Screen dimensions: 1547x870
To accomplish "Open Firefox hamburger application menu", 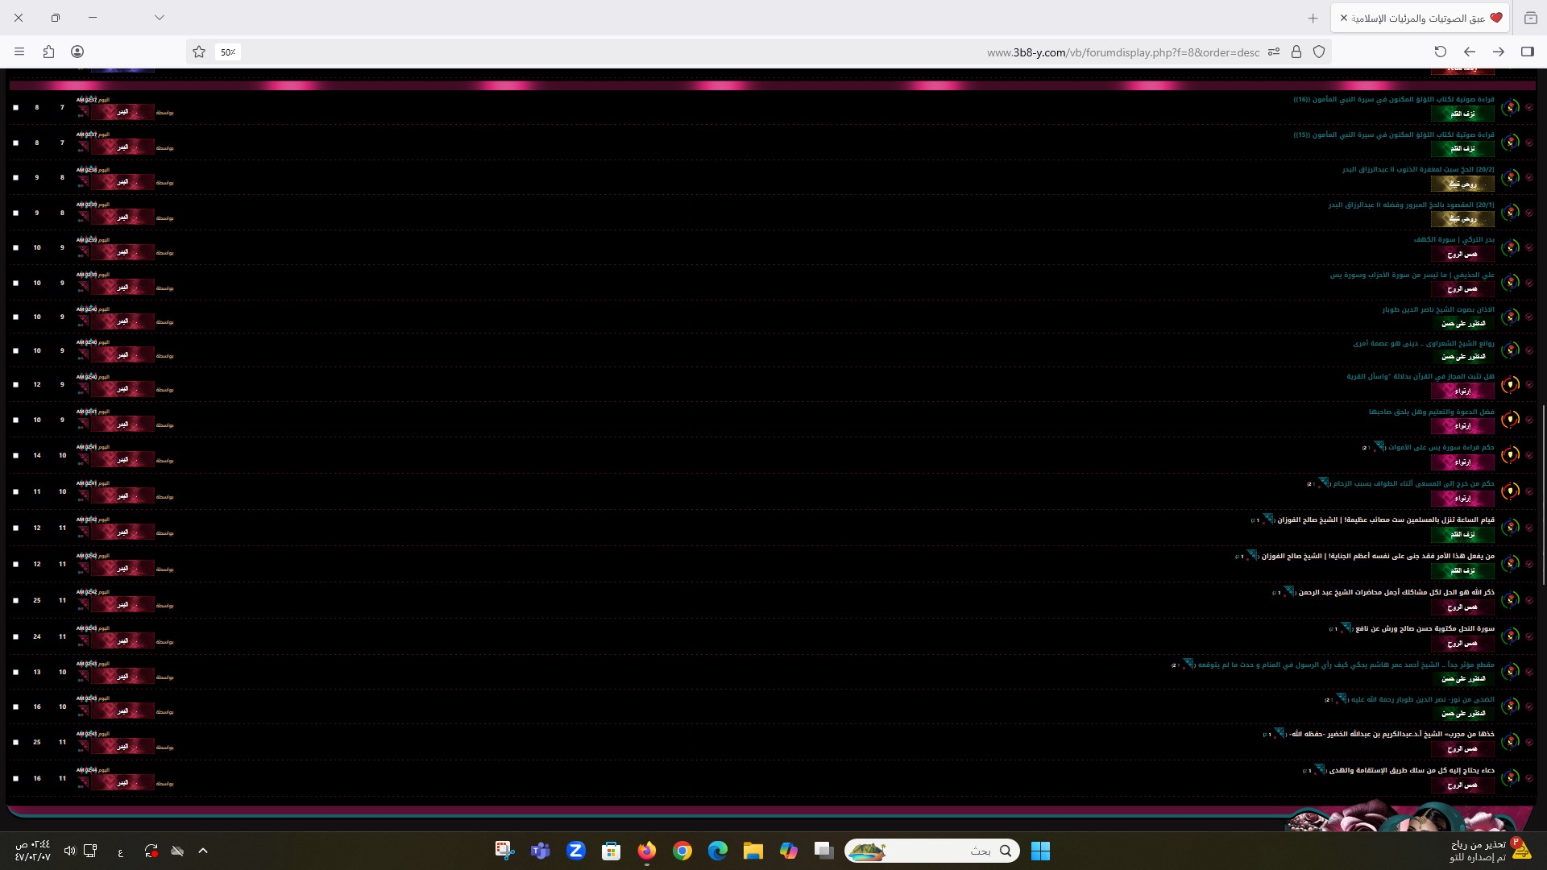I will point(19,52).
